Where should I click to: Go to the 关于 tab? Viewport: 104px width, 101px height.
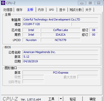89,10
